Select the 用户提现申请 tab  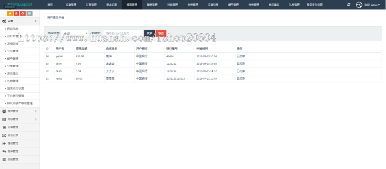[55, 18]
